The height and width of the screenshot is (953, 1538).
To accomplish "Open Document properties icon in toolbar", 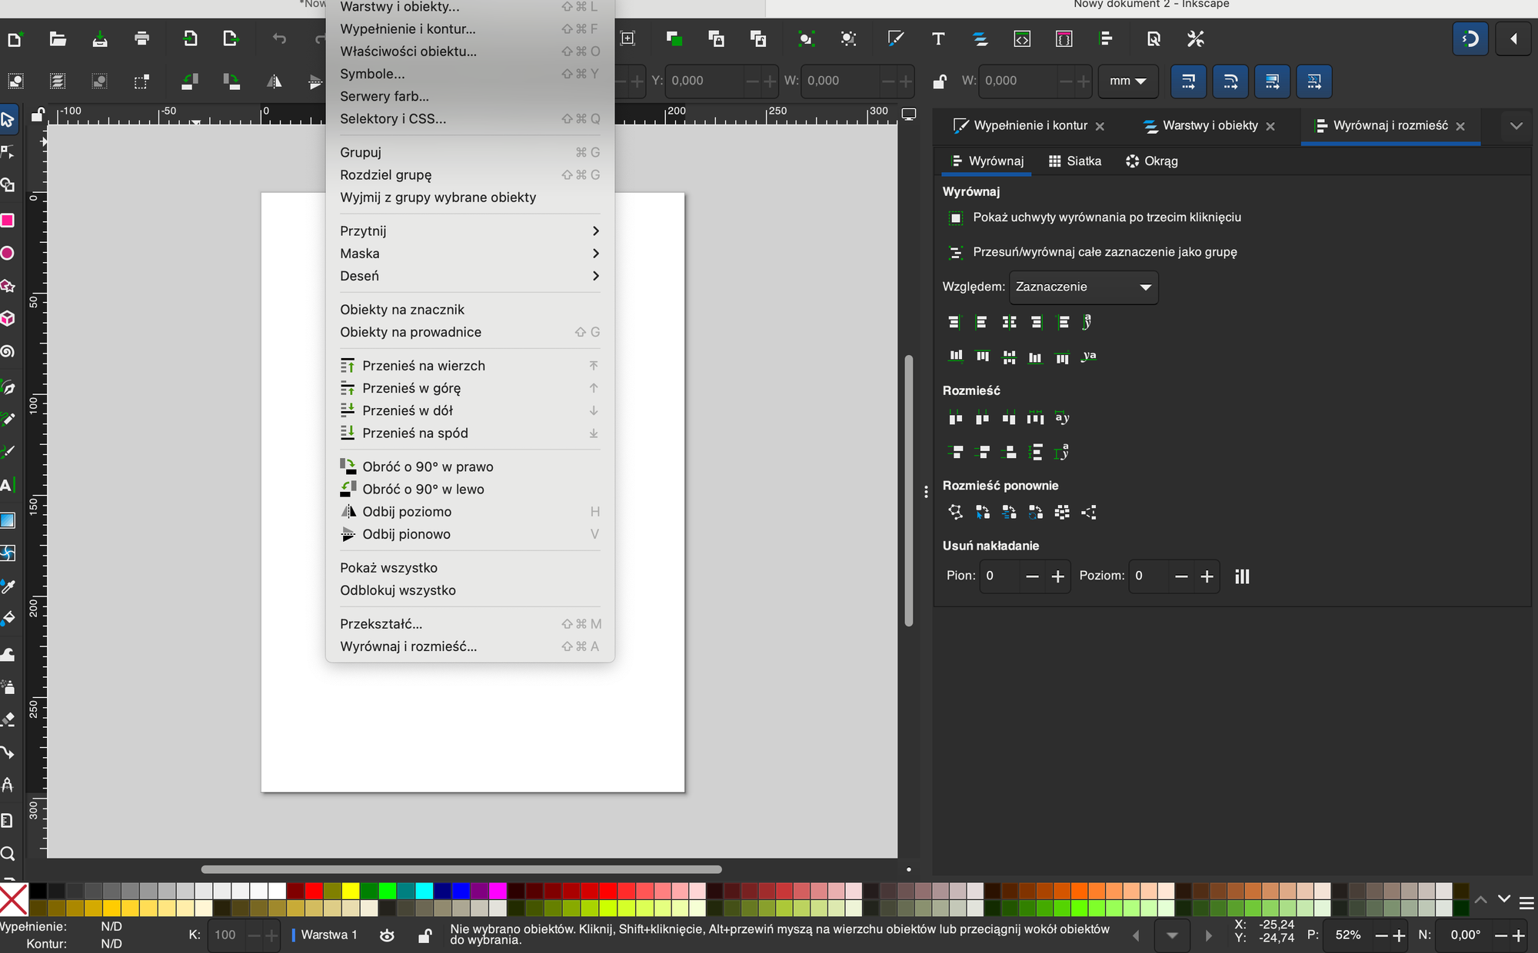I will point(1153,38).
